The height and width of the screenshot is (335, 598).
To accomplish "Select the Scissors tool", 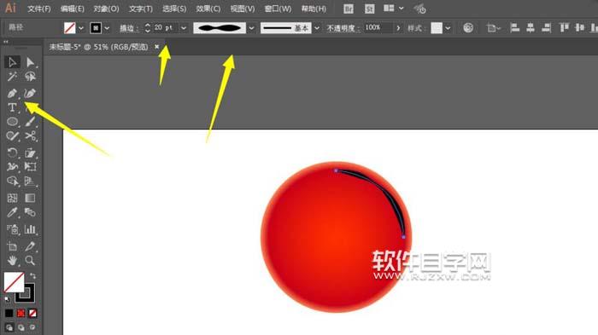I will (30, 136).
